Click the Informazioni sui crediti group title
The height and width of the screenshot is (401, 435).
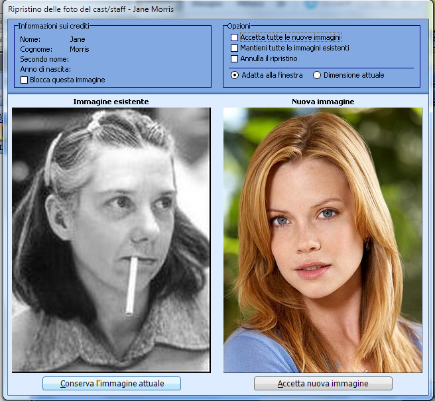click(x=54, y=26)
